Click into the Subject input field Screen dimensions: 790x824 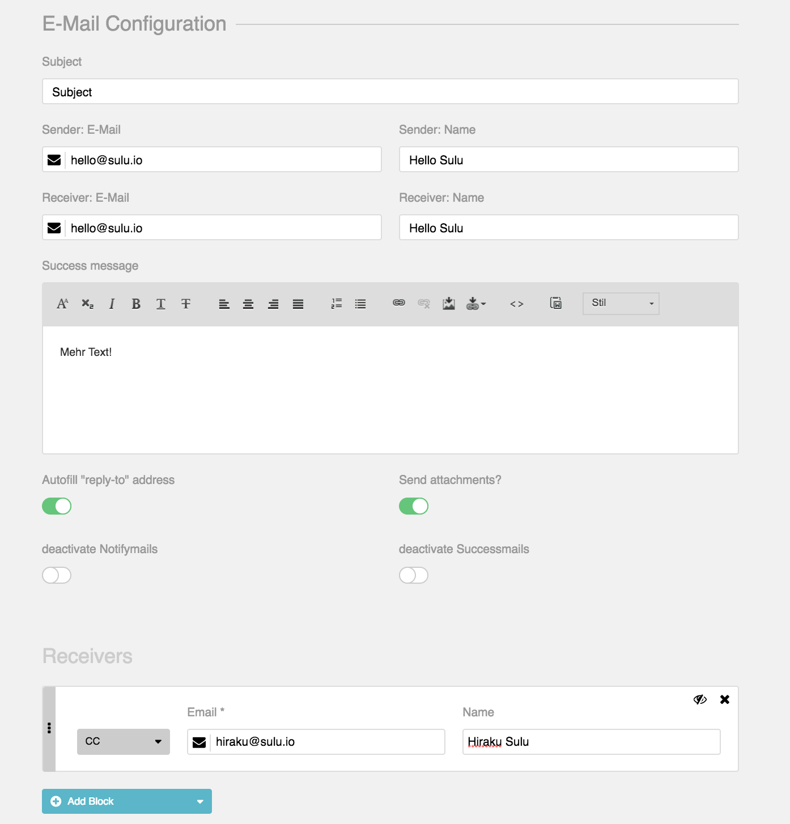click(390, 92)
